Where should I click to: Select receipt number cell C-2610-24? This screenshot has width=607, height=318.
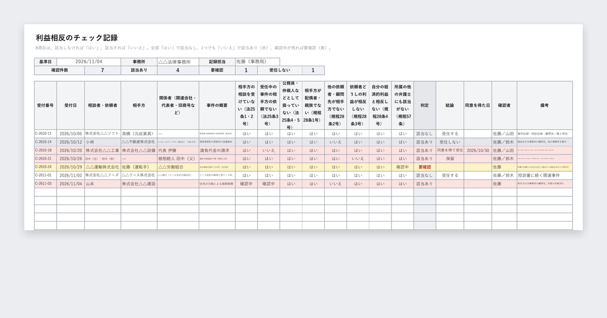[46, 167]
